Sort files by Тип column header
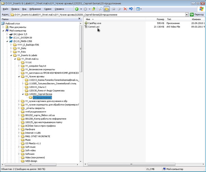The image size is (206, 172). 178,19
